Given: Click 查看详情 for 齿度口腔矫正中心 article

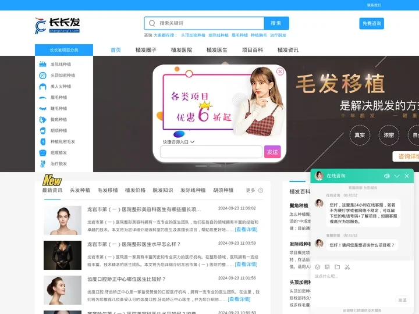Looking at the screenshot, I should [239, 299].
